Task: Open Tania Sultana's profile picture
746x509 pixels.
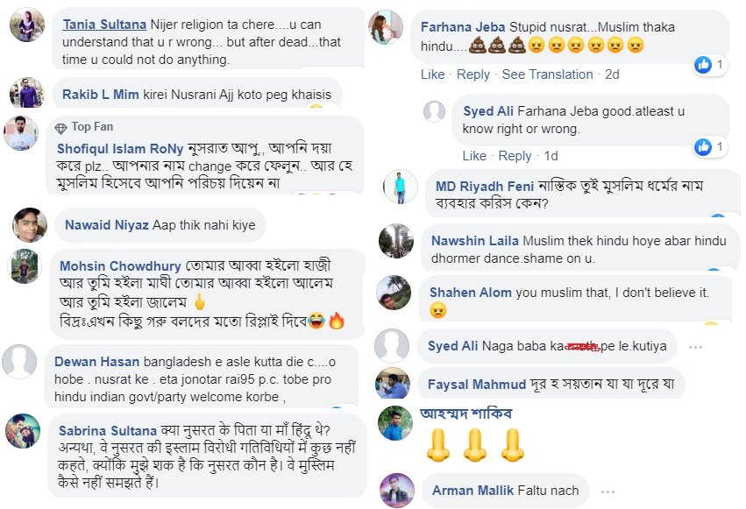Action: pos(27,25)
